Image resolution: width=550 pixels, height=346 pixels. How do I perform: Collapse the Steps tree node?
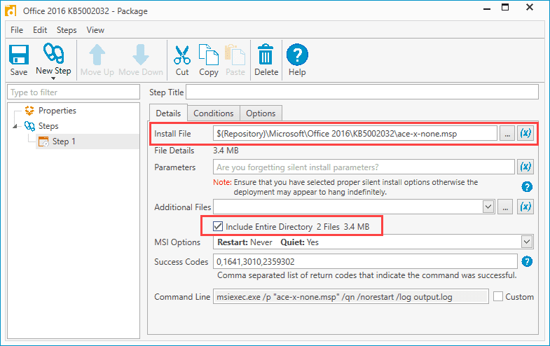tap(15, 126)
